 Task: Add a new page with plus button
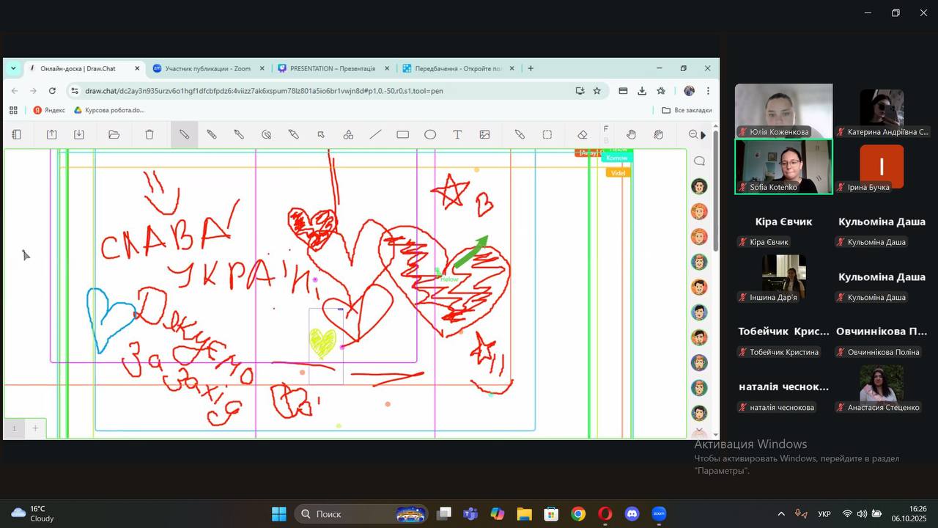coord(34,428)
